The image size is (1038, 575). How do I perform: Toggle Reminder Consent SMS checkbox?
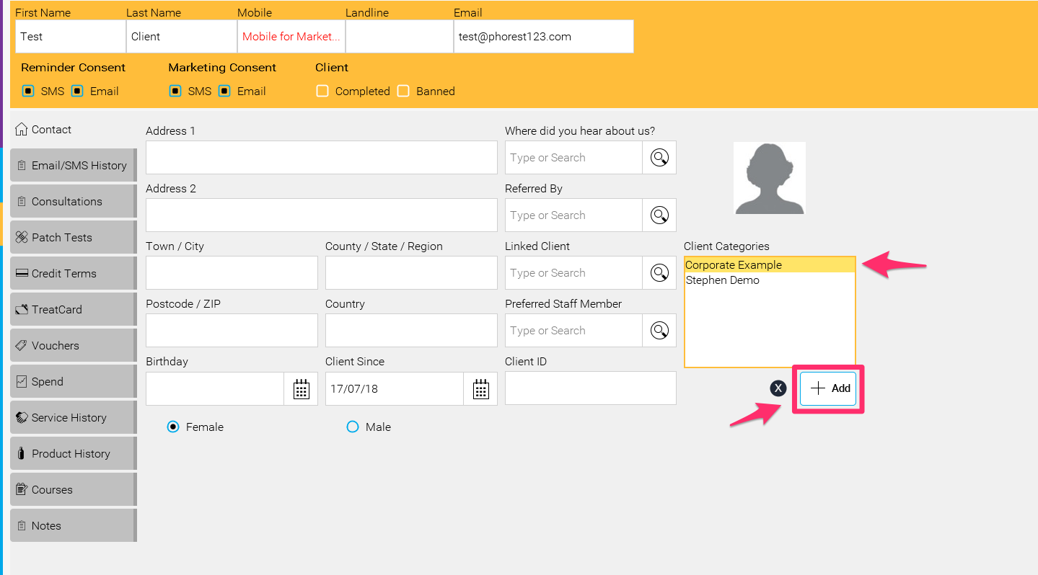pos(28,92)
